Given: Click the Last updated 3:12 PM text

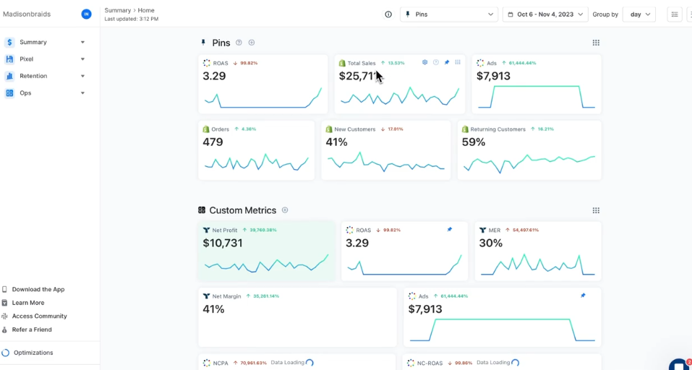Looking at the screenshot, I should pos(132,19).
